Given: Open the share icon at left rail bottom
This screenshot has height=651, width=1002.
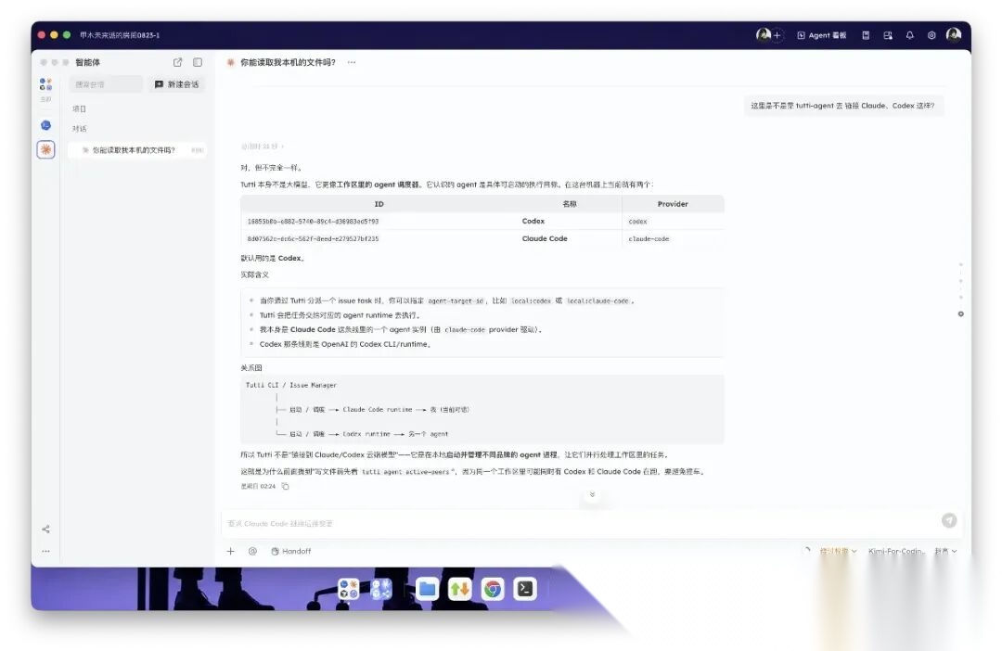Looking at the screenshot, I should 46,529.
